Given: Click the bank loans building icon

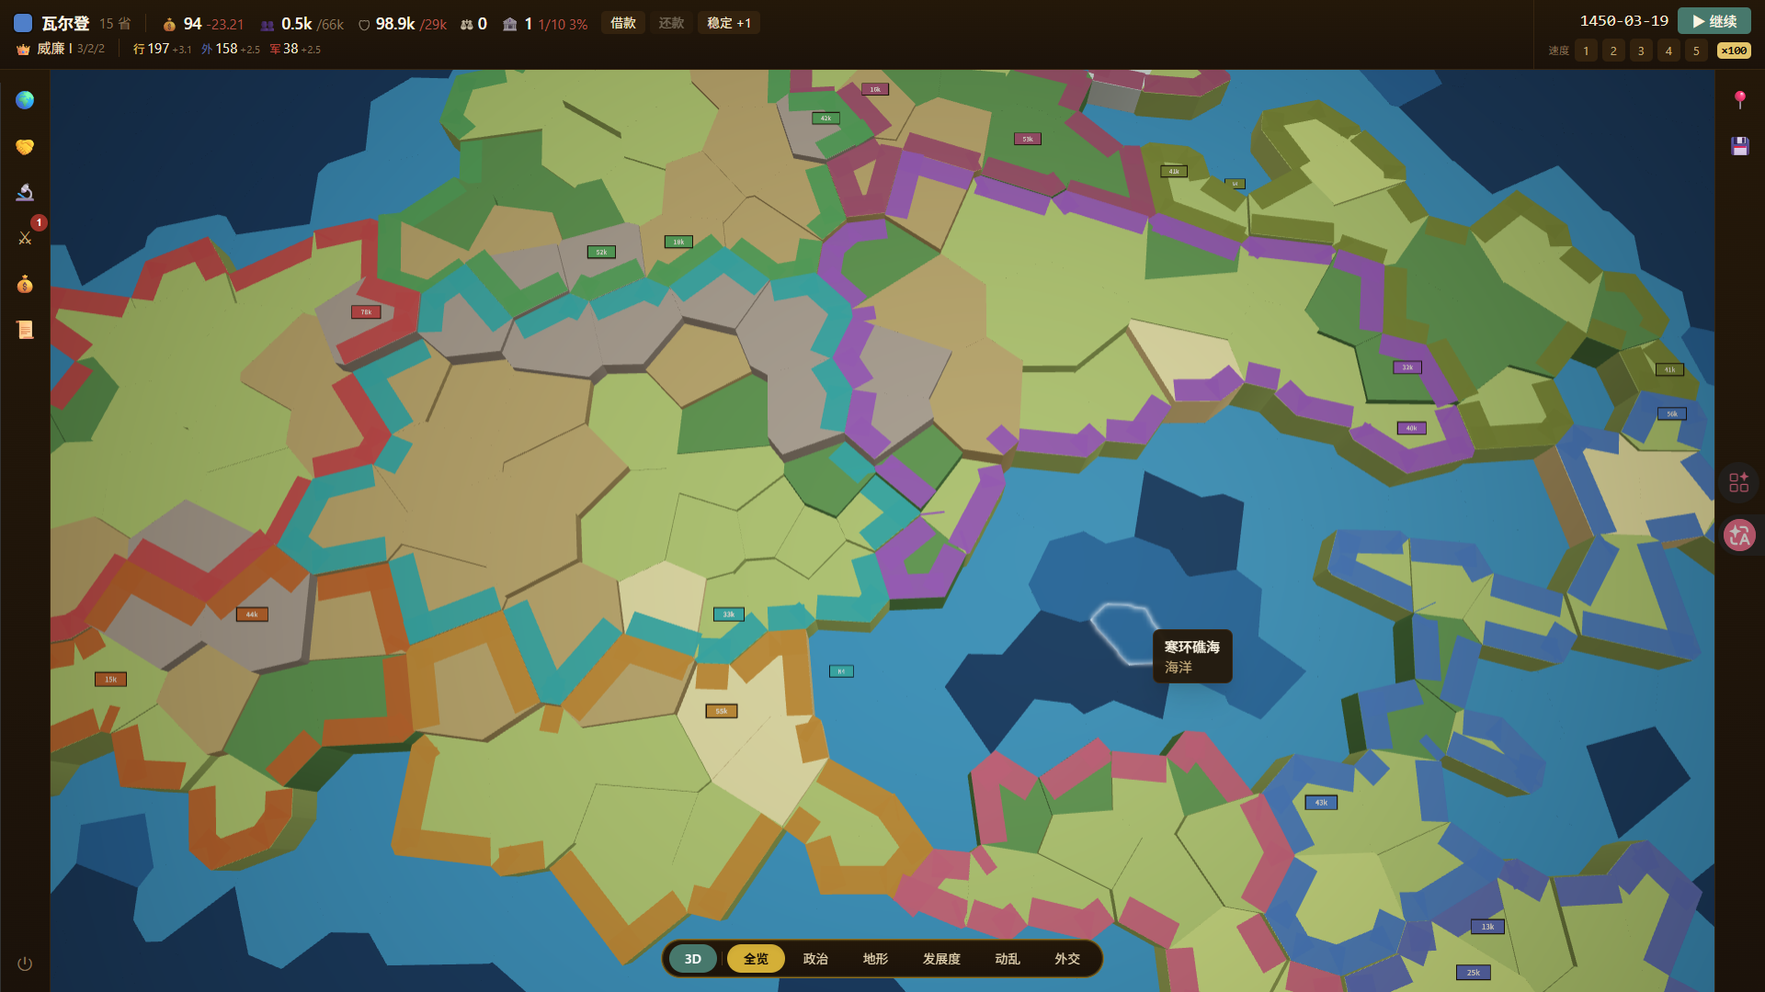Looking at the screenshot, I should click(x=510, y=24).
